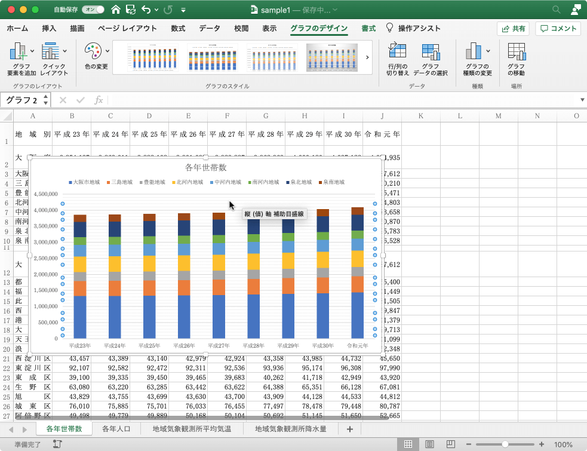Open Select Data (グラフデータの選択) icon

click(430, 53)
